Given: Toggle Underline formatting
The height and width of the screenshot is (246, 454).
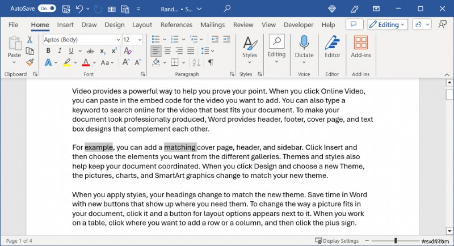Looking at the screenshot, I should 71,51.
